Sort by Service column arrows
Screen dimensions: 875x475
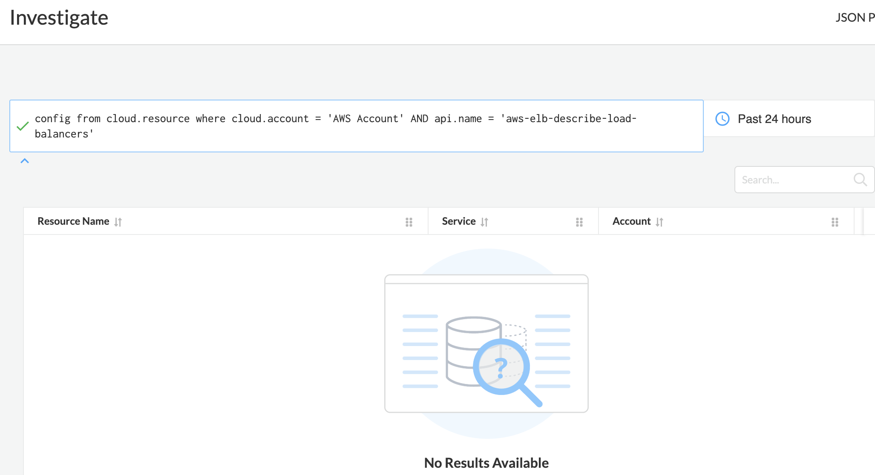tap(484, 222)
